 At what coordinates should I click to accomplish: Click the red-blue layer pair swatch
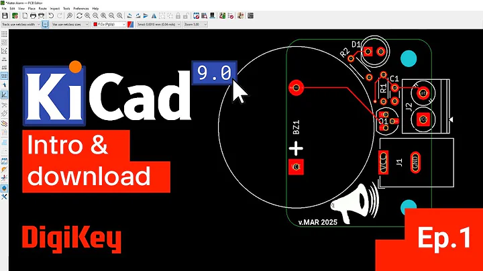131,24
